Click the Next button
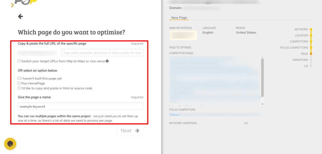 (x=130, y=131)
